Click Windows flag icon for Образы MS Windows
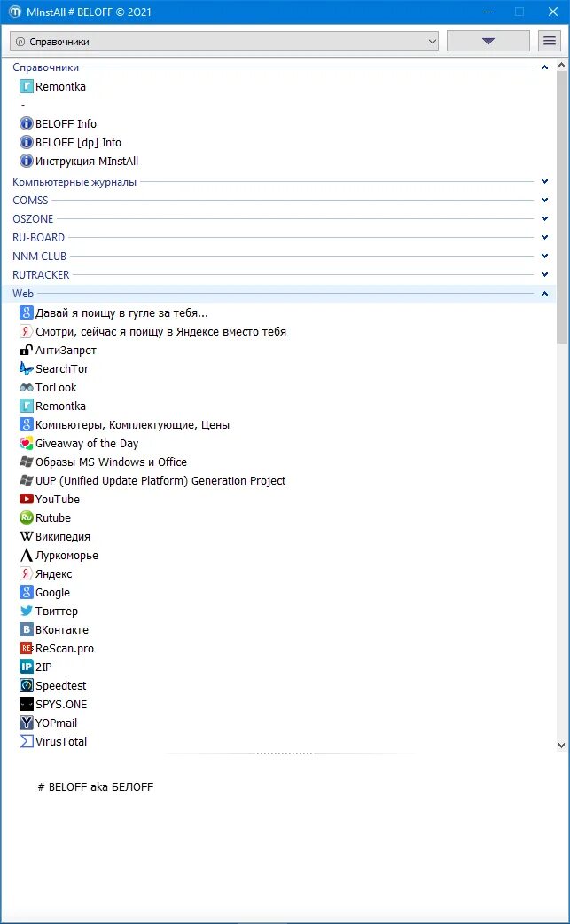 (x=27, y=462)
